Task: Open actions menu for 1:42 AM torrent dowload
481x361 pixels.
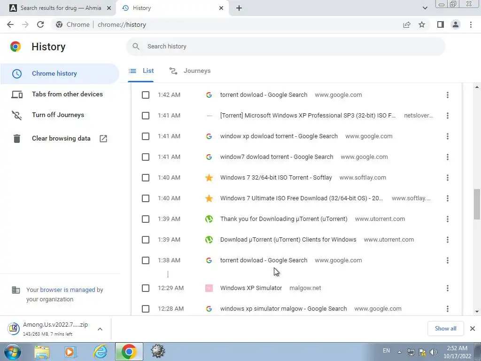Action: [448, 95]
